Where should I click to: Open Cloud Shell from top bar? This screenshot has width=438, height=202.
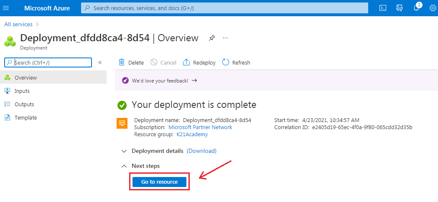point(382,8)
